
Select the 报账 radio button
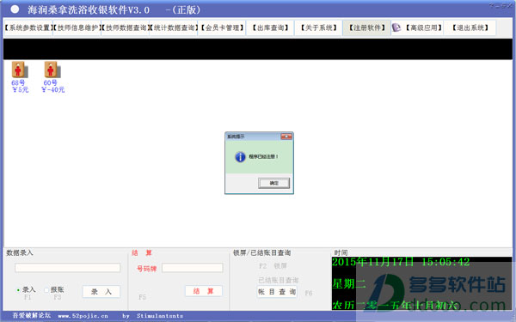pos(46,290)
